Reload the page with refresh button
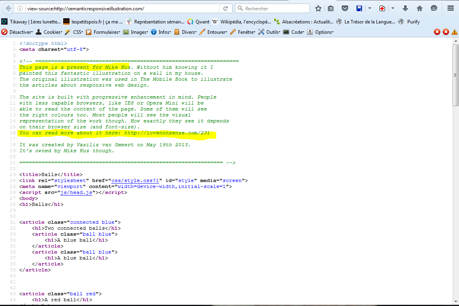 point(225,8)
